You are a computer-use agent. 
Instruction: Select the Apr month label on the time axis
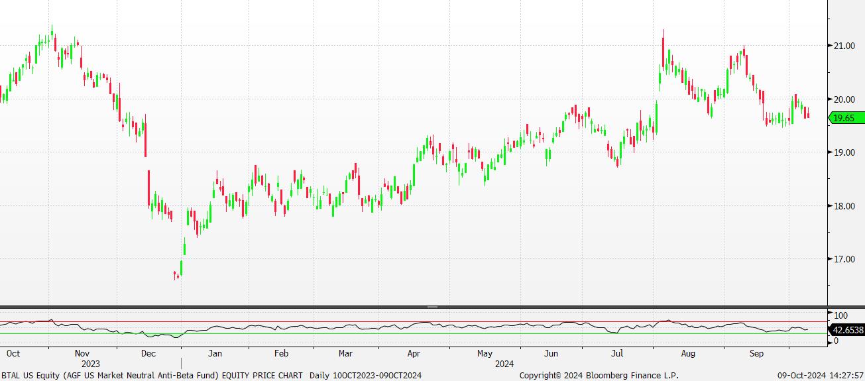414,354
